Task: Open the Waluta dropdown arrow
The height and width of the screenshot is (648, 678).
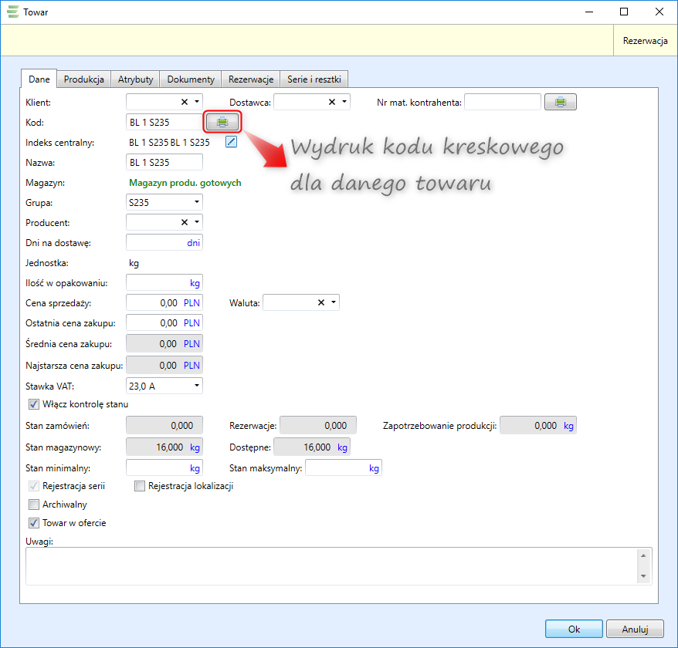Action: pos(333,303)
